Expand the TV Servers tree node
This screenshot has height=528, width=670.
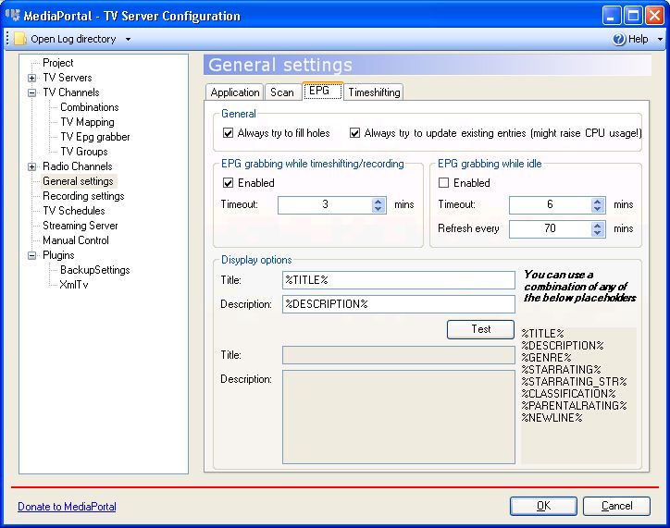point(32,78)
